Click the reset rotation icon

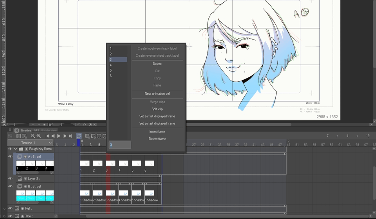[x=90, y=125]
